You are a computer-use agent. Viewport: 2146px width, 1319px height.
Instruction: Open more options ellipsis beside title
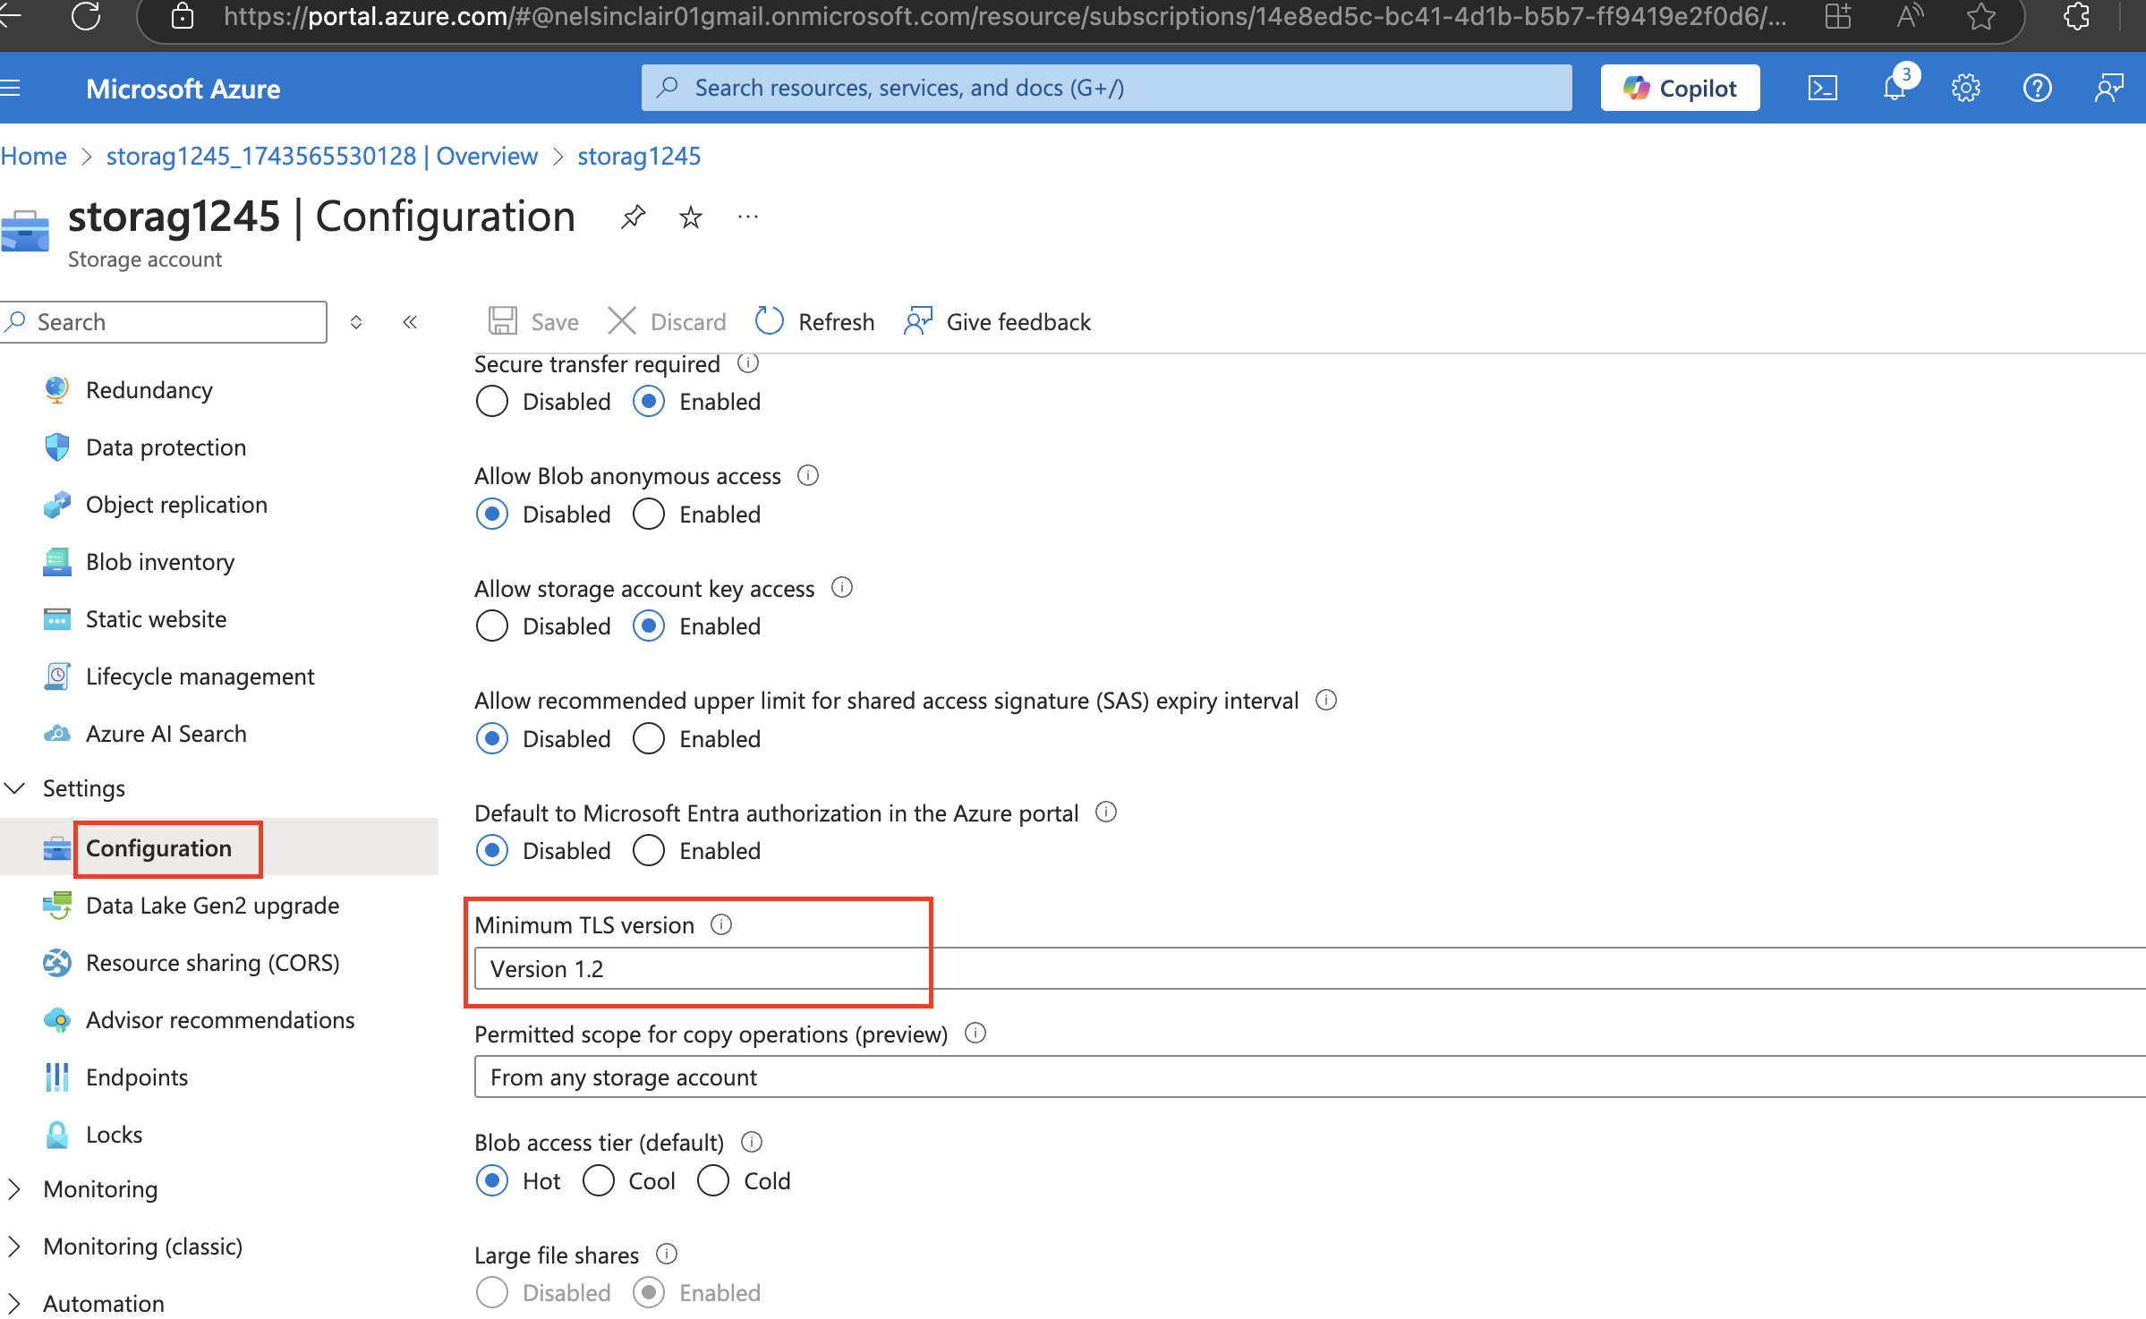pyautogui.click(x=748, y=217)
